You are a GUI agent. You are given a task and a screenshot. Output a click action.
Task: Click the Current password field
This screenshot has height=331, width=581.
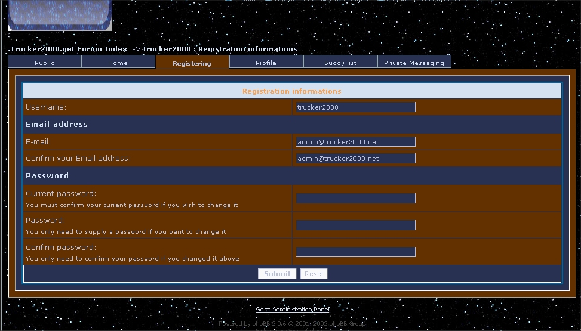click(356, 198)
